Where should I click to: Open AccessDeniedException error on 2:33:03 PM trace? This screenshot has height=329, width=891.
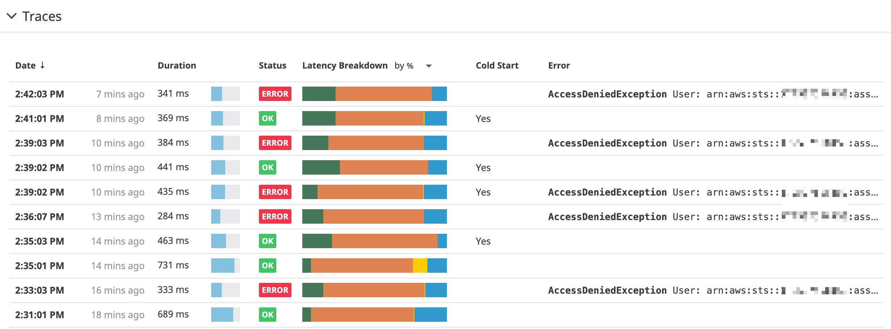point(607,290)
